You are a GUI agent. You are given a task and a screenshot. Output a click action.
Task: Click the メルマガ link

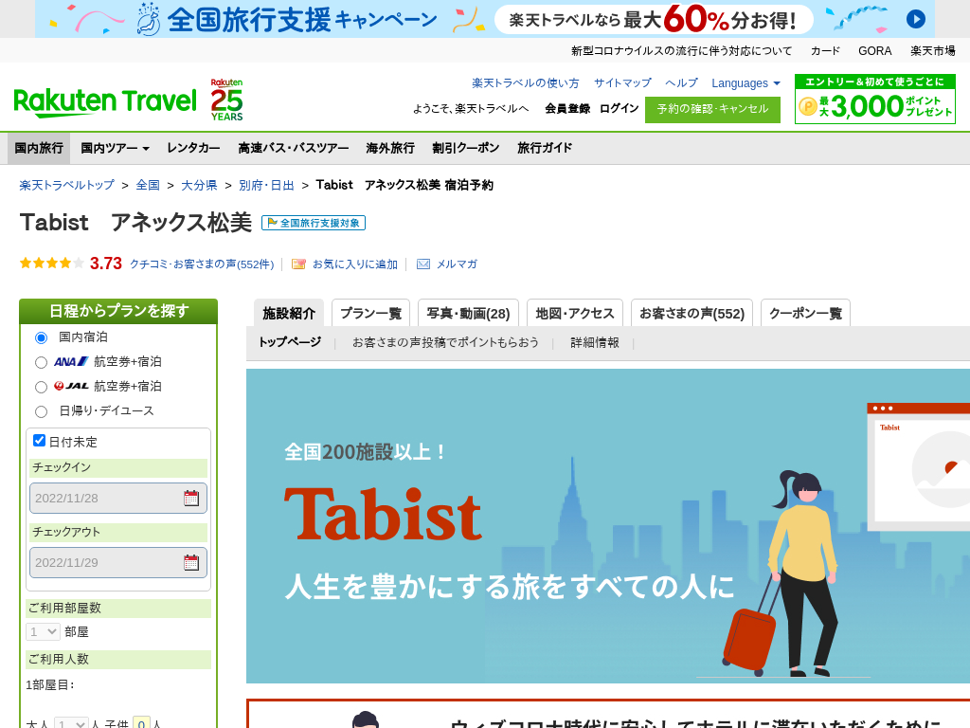tap(457, 264)
